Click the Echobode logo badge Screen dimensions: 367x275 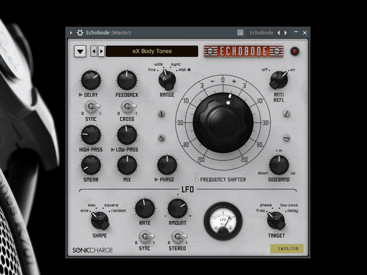tap(244, 51)
